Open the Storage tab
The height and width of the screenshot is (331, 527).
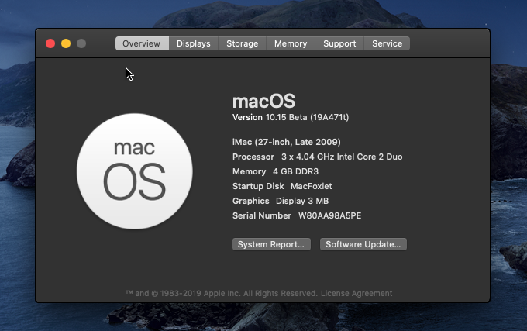pyautogui.click(x=243, y=43)
